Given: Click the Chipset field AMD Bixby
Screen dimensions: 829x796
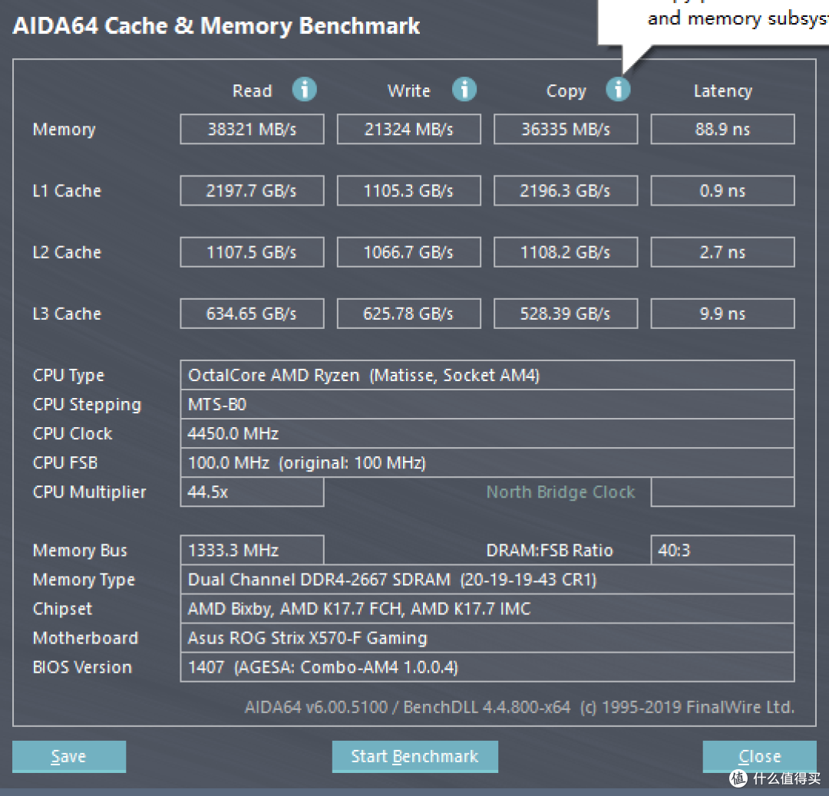Looking at the screenshot, I should click(487, 608).
